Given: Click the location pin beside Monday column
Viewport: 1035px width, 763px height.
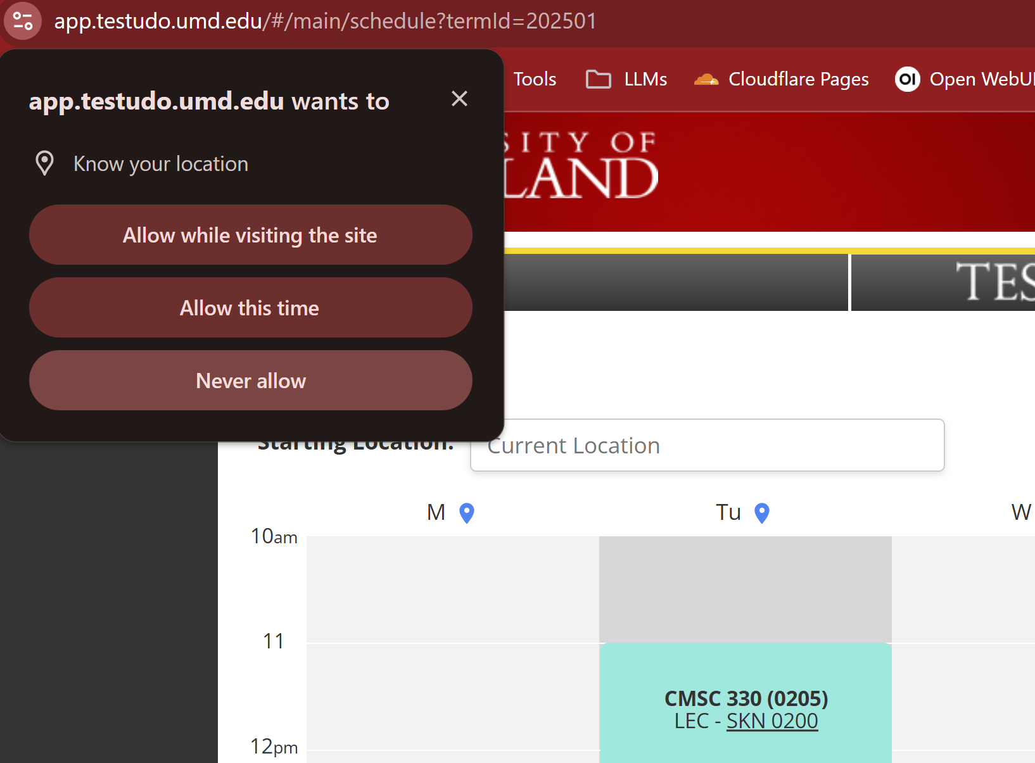Looking at the screenshot, I should 467,513.
